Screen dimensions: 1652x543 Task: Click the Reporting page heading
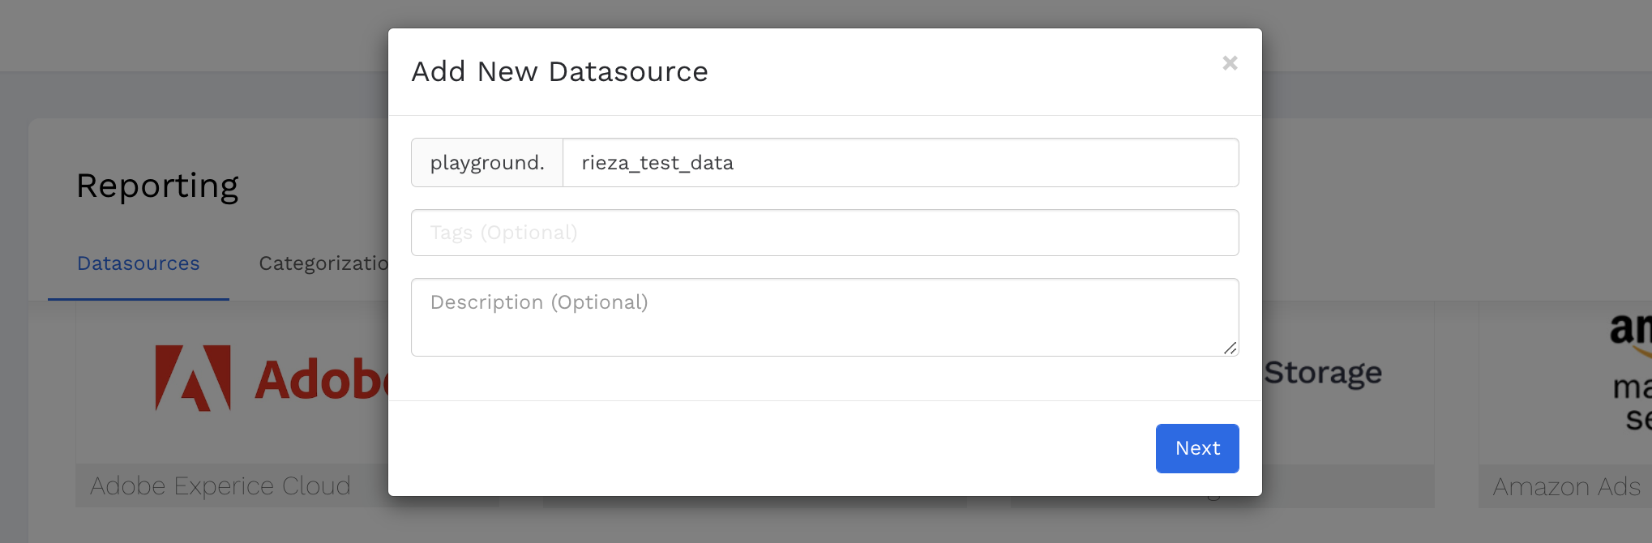coord(157,186)
